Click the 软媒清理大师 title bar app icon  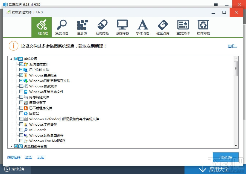pos(8,12)
